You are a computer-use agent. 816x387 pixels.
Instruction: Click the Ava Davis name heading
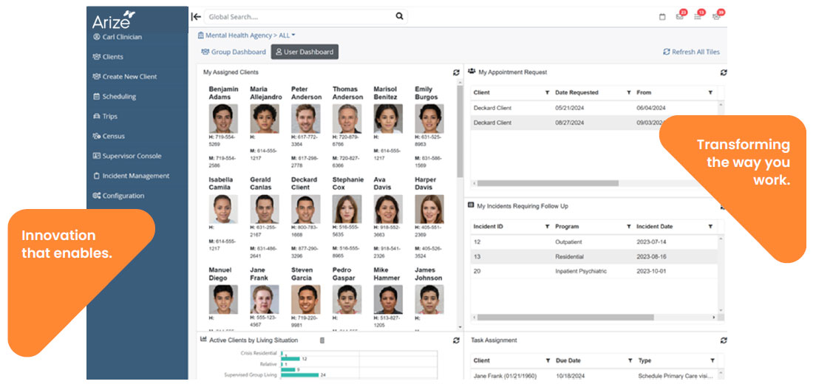click(x=383, y=184)
